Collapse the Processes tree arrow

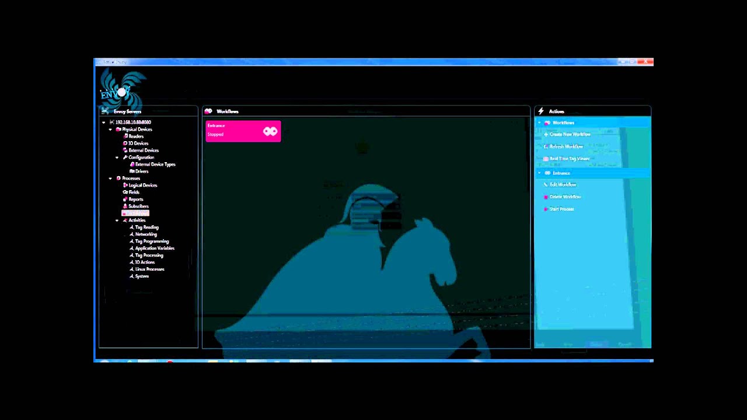(x=110, y=178)
